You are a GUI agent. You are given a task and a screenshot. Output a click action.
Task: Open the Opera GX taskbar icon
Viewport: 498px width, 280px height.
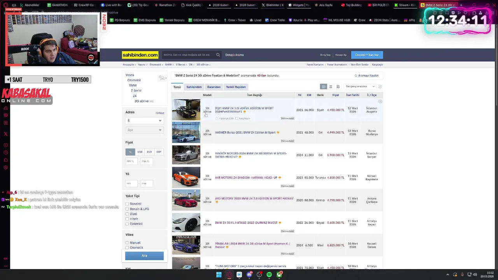pos(229,275)
